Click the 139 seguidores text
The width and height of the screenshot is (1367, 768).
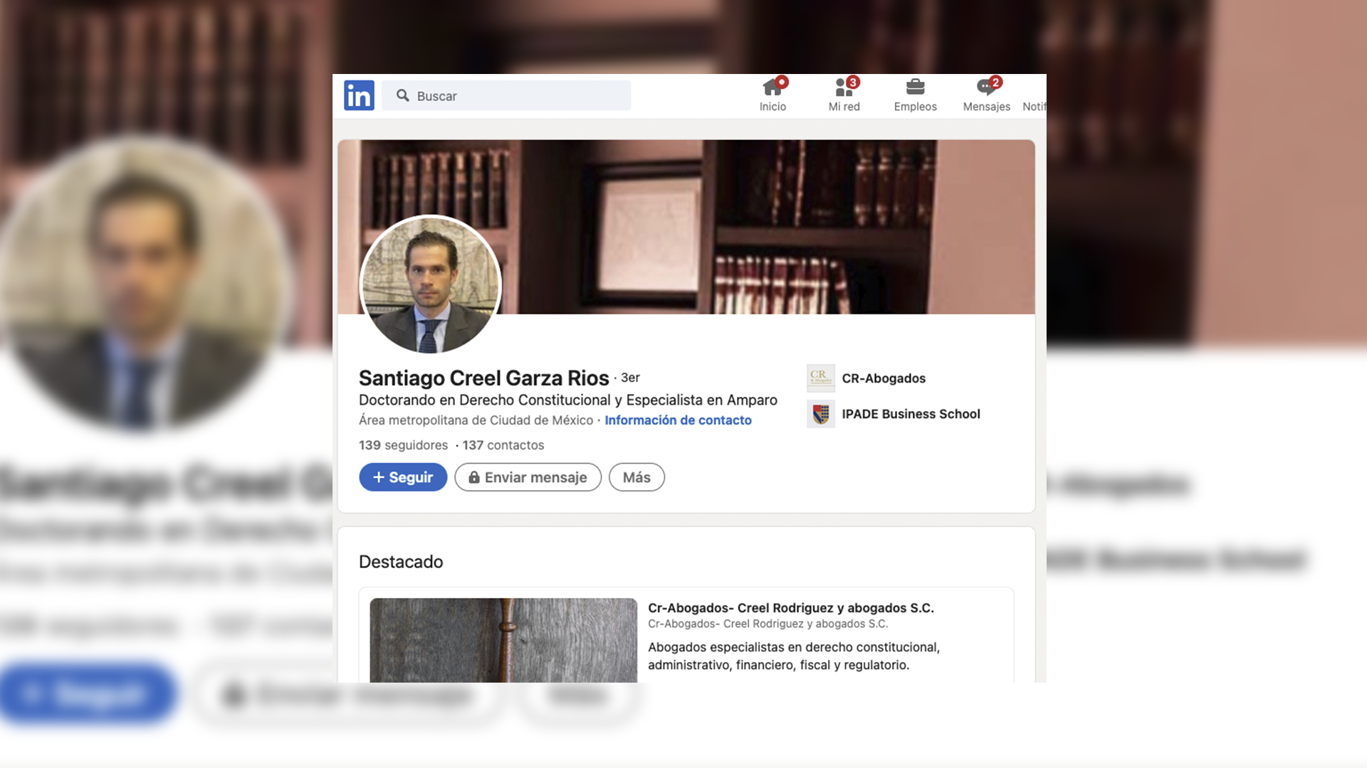pyautogui.click(x=403, y=445)
